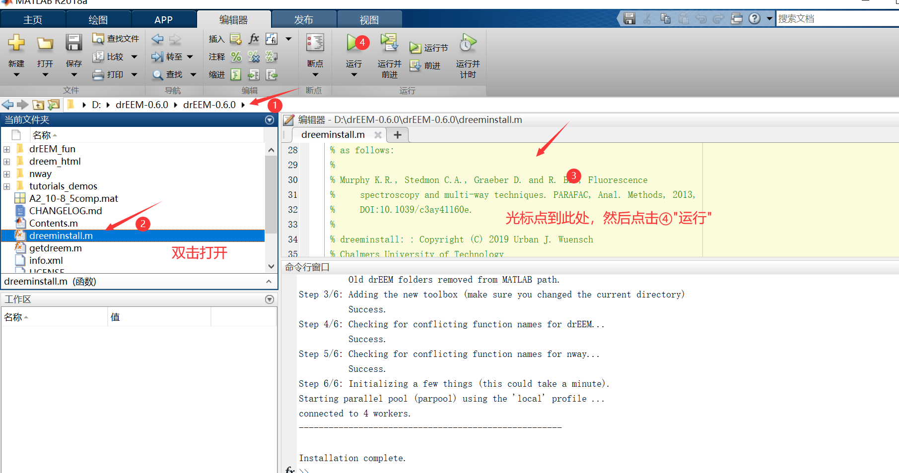Viewport: 899px width, 473px height.
Task: Click the 查找 (Find) magnifier button
Action: [x=168, y=75]
